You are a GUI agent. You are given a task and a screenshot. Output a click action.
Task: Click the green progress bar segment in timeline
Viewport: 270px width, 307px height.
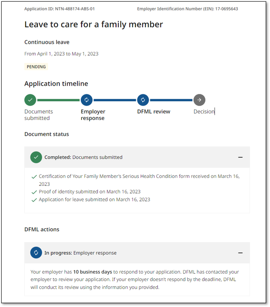pyautogui.click(x=59, y=100)
